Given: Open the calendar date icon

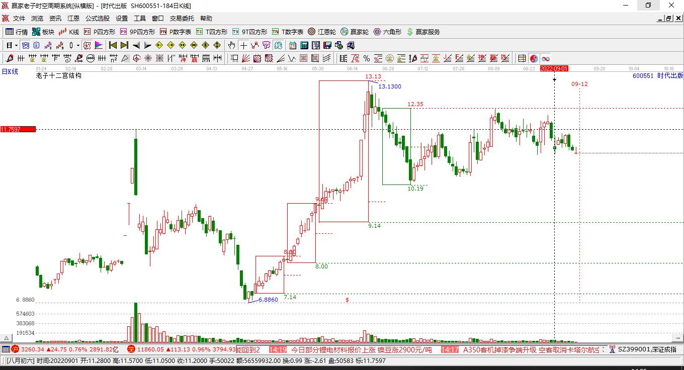Looking at the screenshot, I should (293, 45).
